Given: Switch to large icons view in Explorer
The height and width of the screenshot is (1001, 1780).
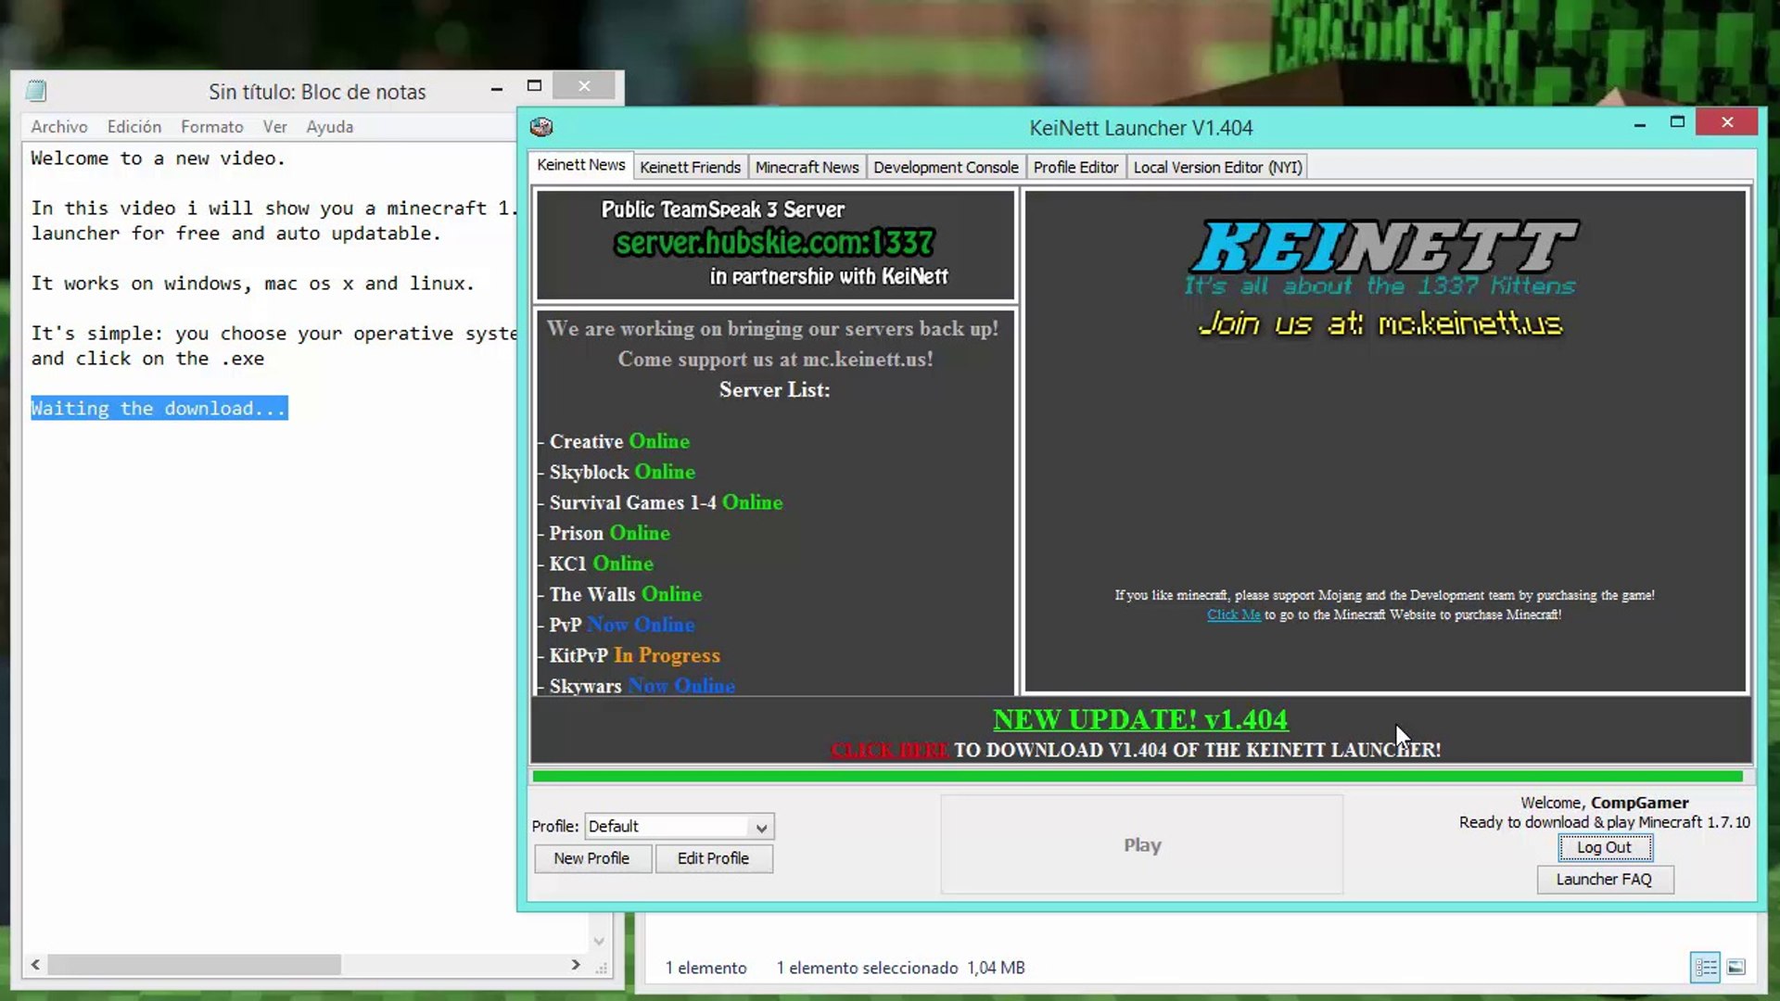Looking at the screenshot, I should (1736, 968).
